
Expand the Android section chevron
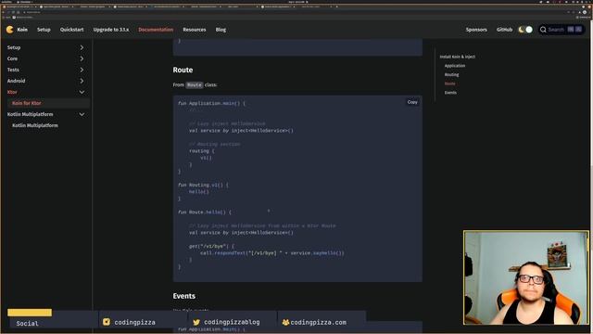point(82,81)
